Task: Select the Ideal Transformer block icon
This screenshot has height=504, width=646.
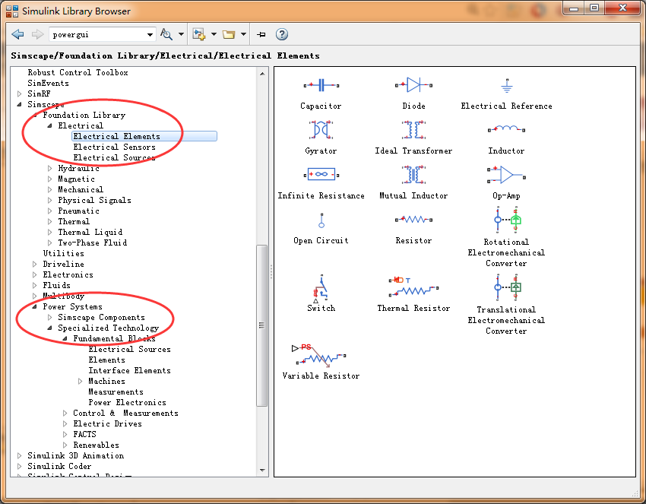Action: tap(413, 130)
